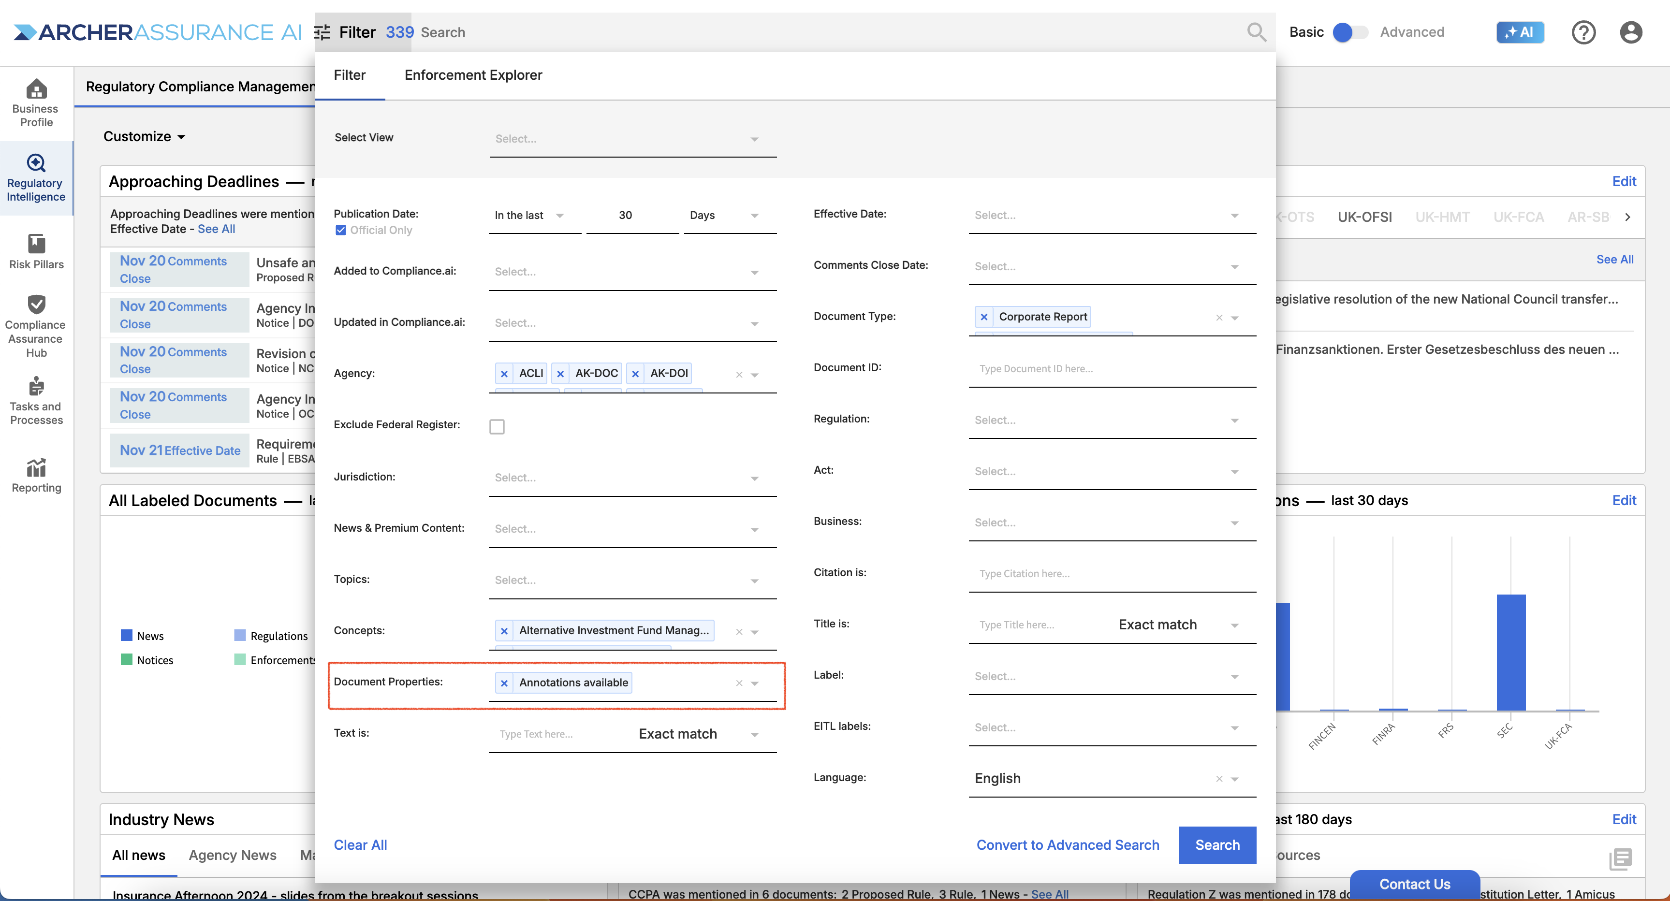Image resolution: width=1670 pixels, height=901 pixels.
Task: Open the Days unit dropdown
Action: click(x=729, y=215)
